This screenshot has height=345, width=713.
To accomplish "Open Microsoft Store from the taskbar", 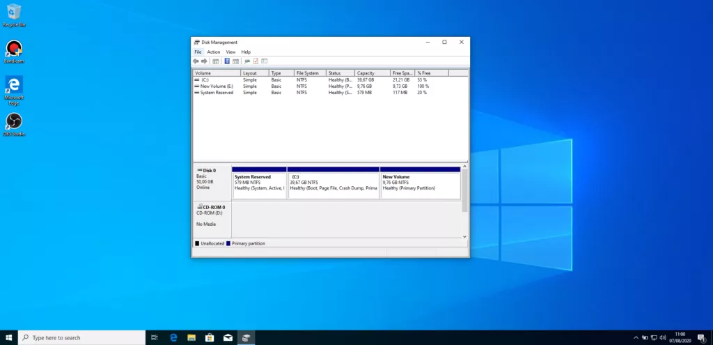I will (x=209, y=338).
